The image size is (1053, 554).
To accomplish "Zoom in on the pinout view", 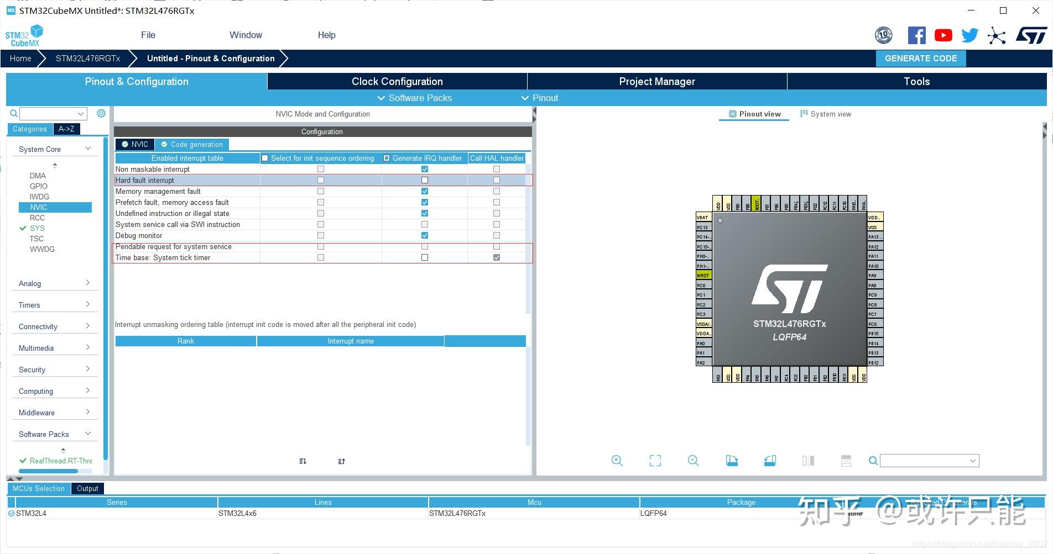I will pos(617,460).
